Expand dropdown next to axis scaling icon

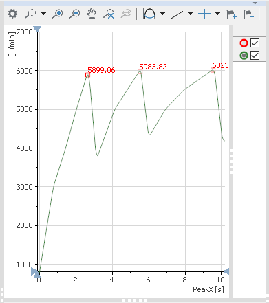tap(190, 14)
